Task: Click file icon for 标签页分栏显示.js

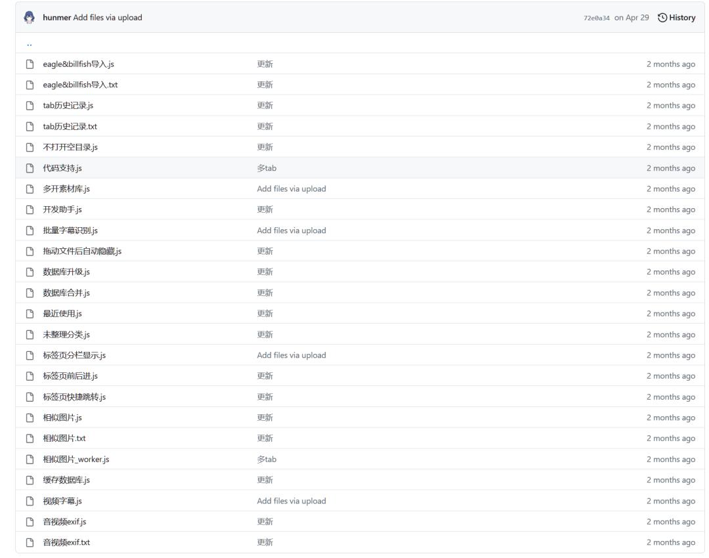Action: tap(30, 355)
